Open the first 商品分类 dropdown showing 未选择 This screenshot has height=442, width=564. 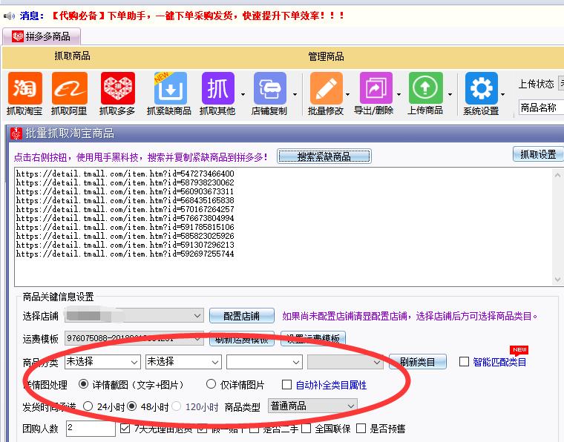(x=102, y=362)
